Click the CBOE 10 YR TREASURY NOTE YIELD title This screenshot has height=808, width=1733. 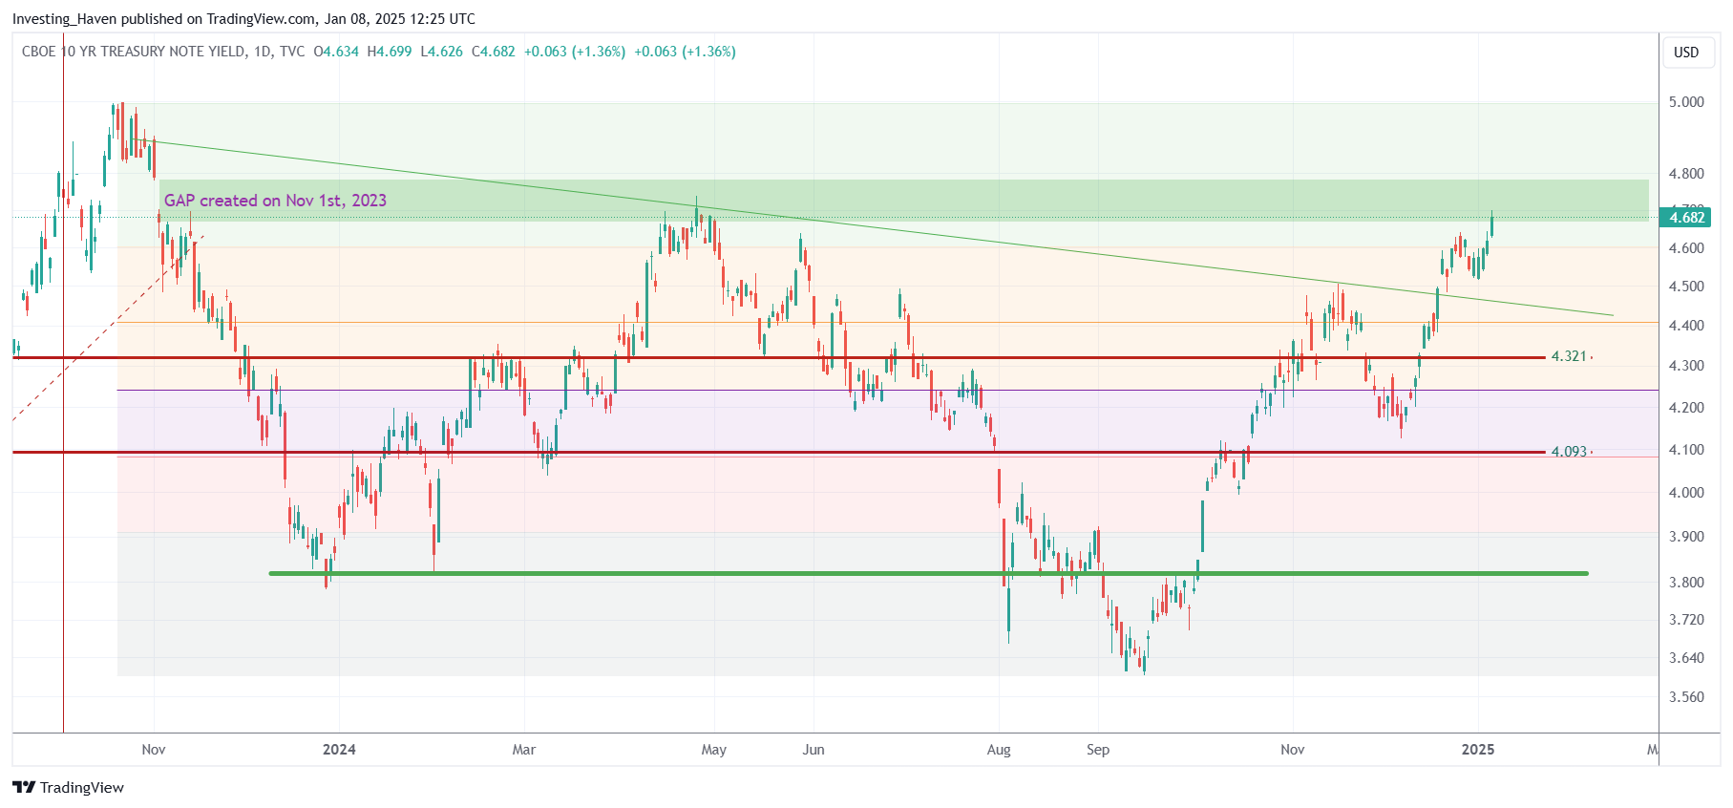pyautogui.click(x=134, y=52)
